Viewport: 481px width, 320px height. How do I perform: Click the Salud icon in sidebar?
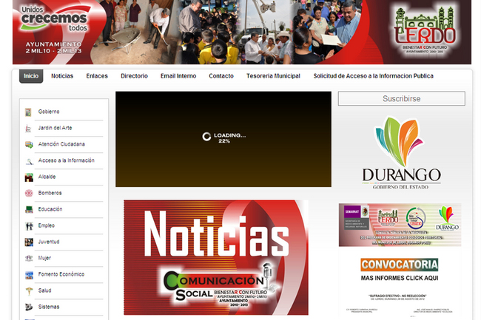(29, 290)
